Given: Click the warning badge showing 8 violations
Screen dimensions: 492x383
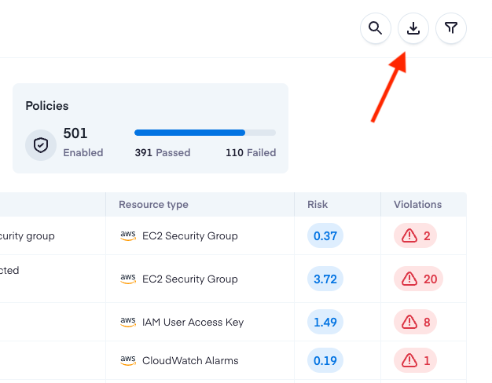Looking at the screenshot, I should tap(415, 322).
